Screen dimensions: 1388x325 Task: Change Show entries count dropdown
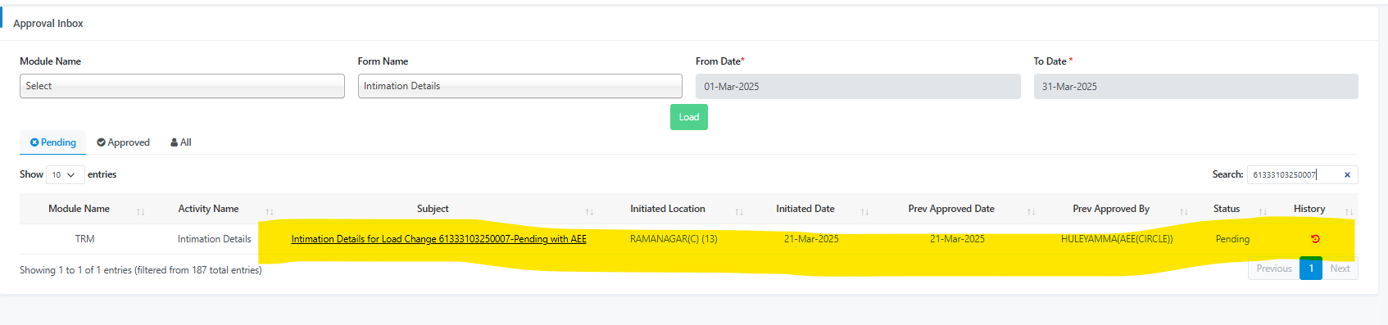point(65,174)
